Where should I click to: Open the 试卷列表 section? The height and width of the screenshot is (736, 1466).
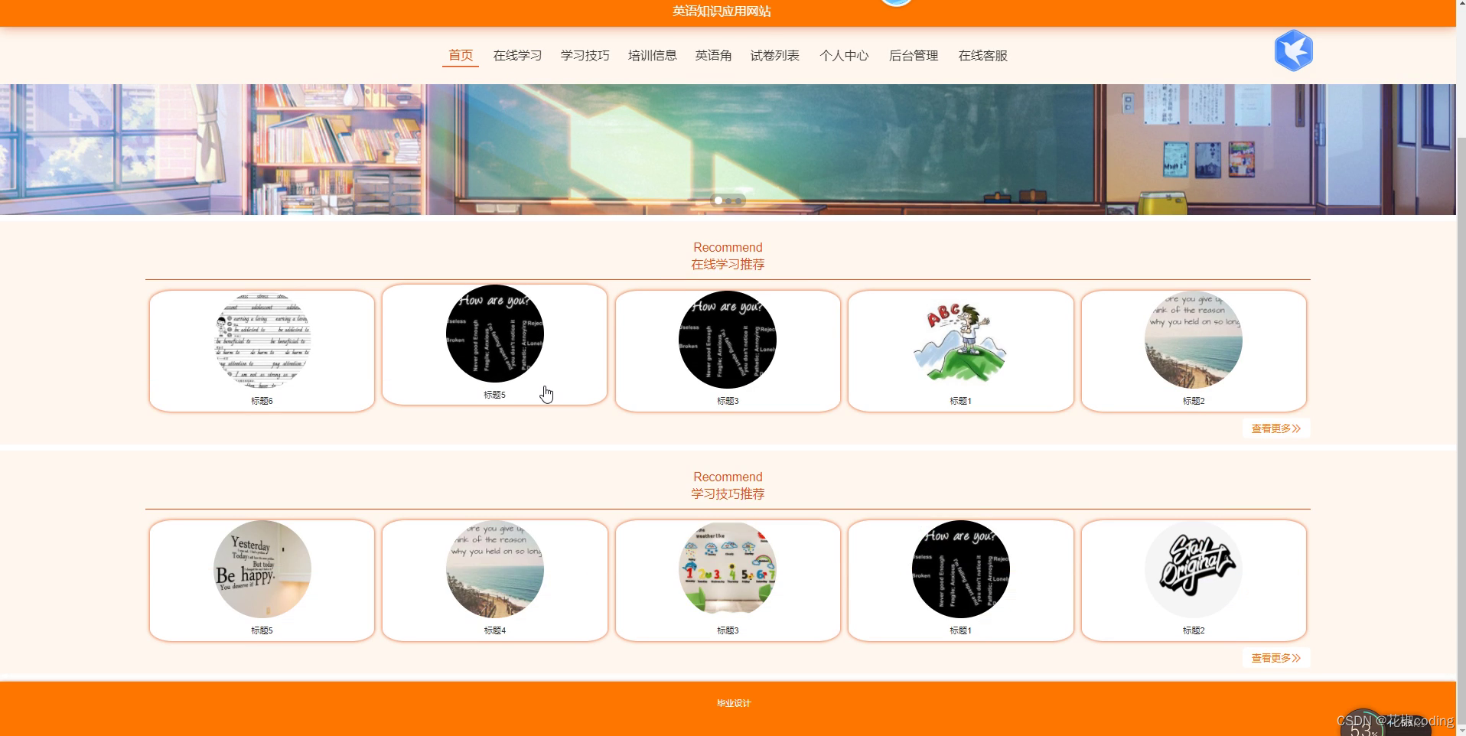pos(774,55)
